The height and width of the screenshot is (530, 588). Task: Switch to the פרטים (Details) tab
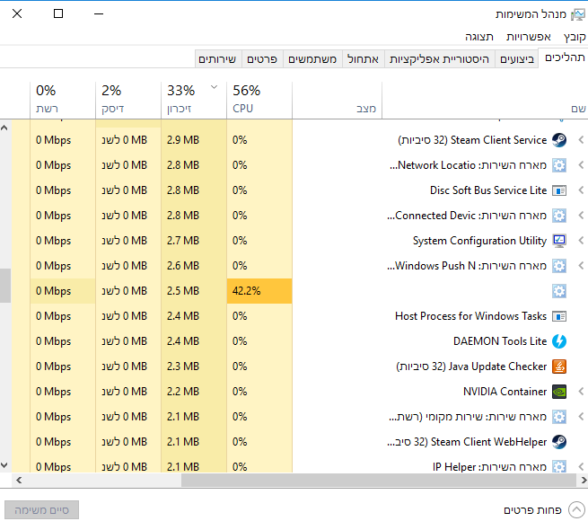pos(262,59)
